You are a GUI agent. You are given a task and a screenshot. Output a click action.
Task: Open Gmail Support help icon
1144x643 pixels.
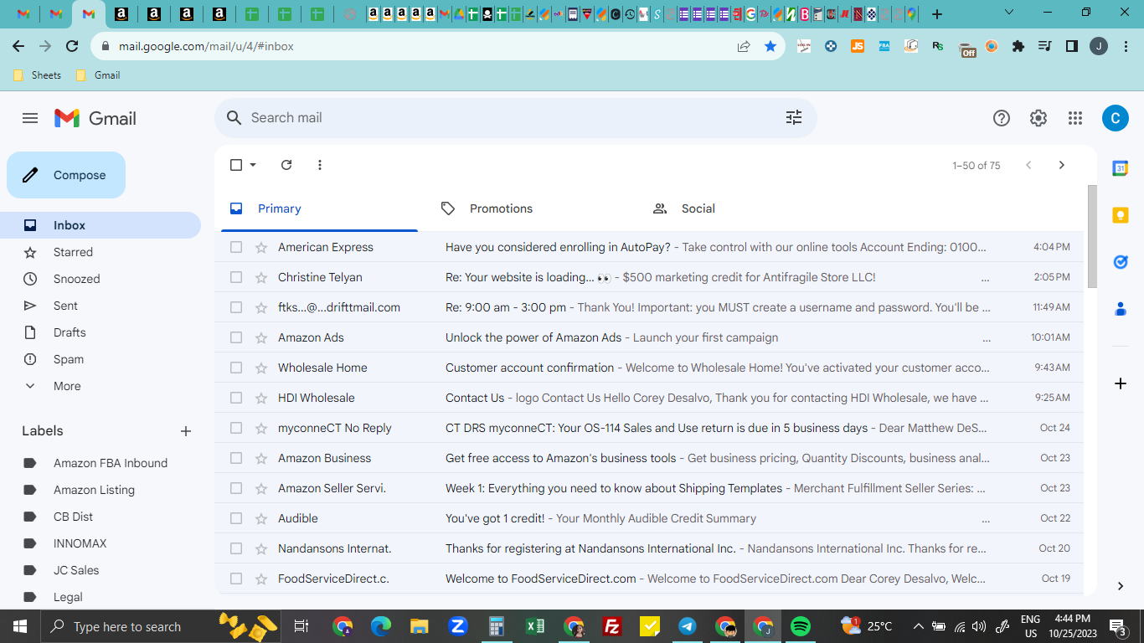click(1002, 118)
